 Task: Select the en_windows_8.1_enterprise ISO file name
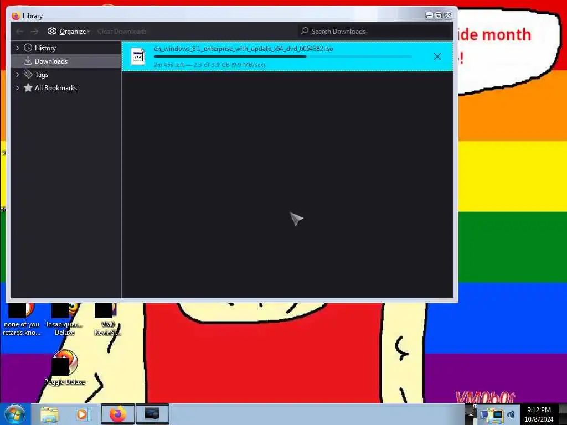pyautogui.click(x=244, y=49)
